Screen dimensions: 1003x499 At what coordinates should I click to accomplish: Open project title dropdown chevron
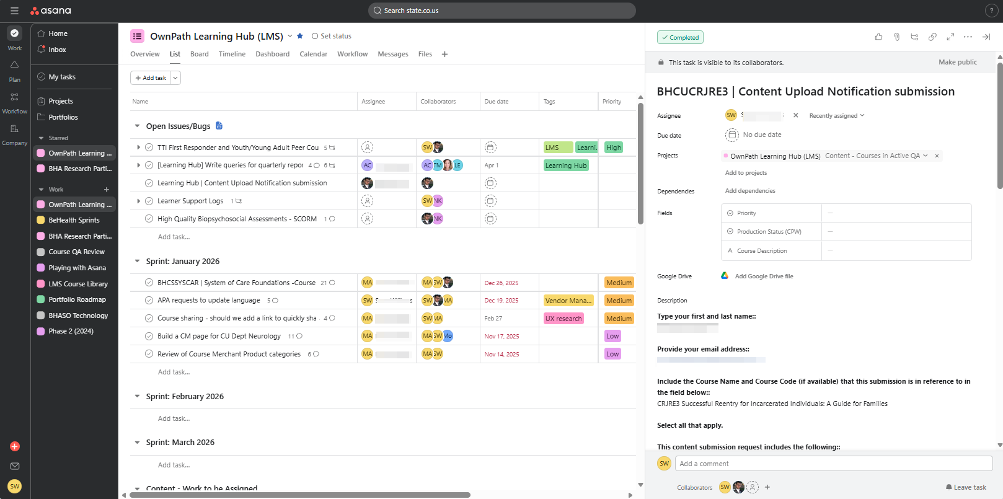point(289,36)
